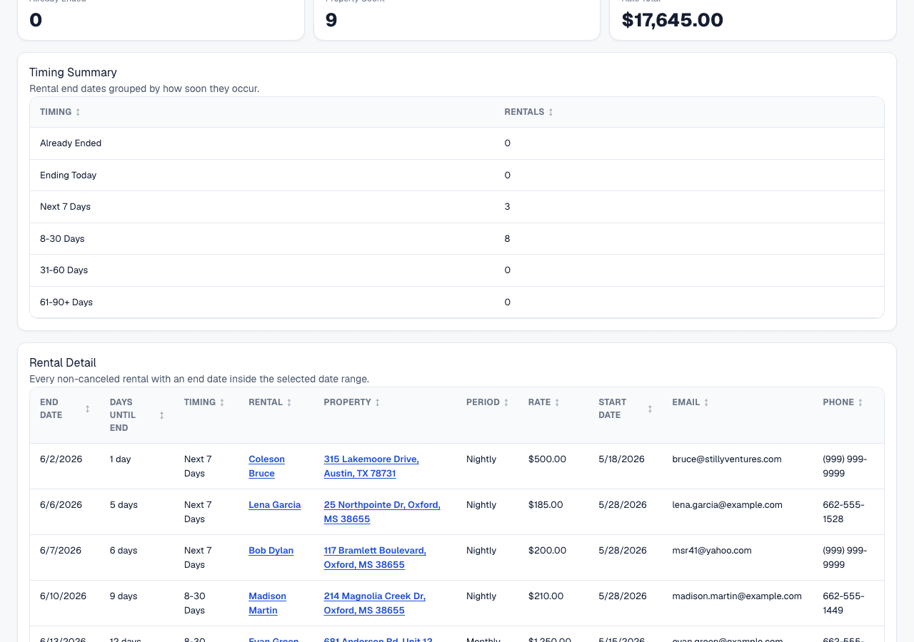Select rentals count 0 for Ending Today

tap(507, 175)
